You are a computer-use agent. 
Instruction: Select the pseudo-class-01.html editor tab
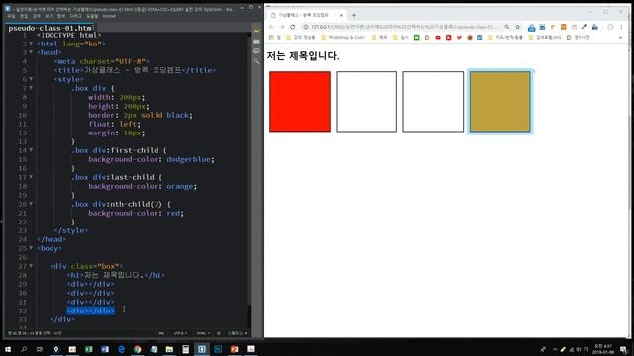[x=51, y=28]
